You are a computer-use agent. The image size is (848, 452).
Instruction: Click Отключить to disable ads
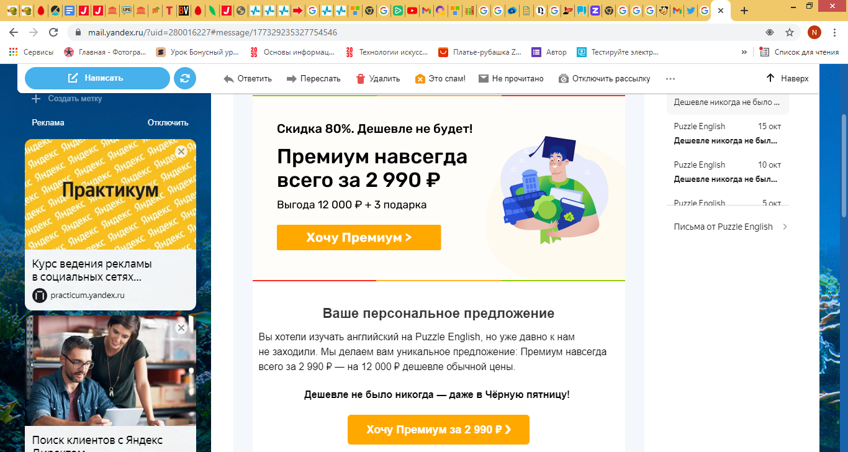coord(168,122)
